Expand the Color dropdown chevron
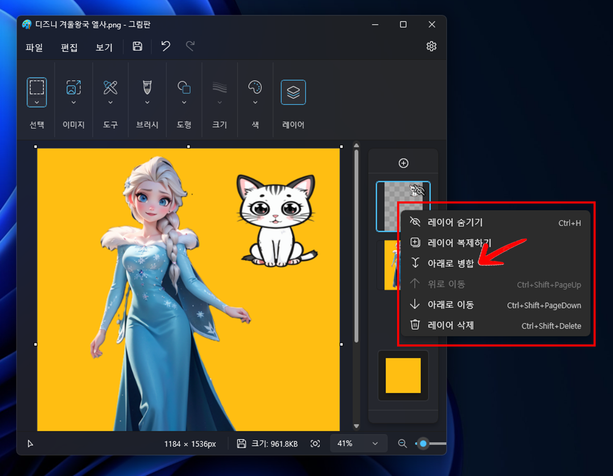613x476 pixels. (x=255, y=102)
